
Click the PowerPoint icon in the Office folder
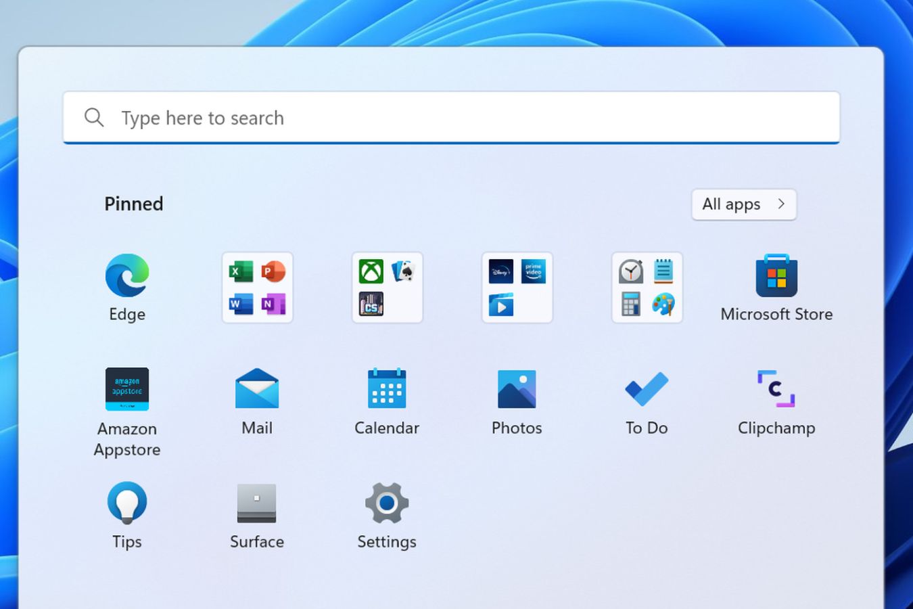coord(273,272)
